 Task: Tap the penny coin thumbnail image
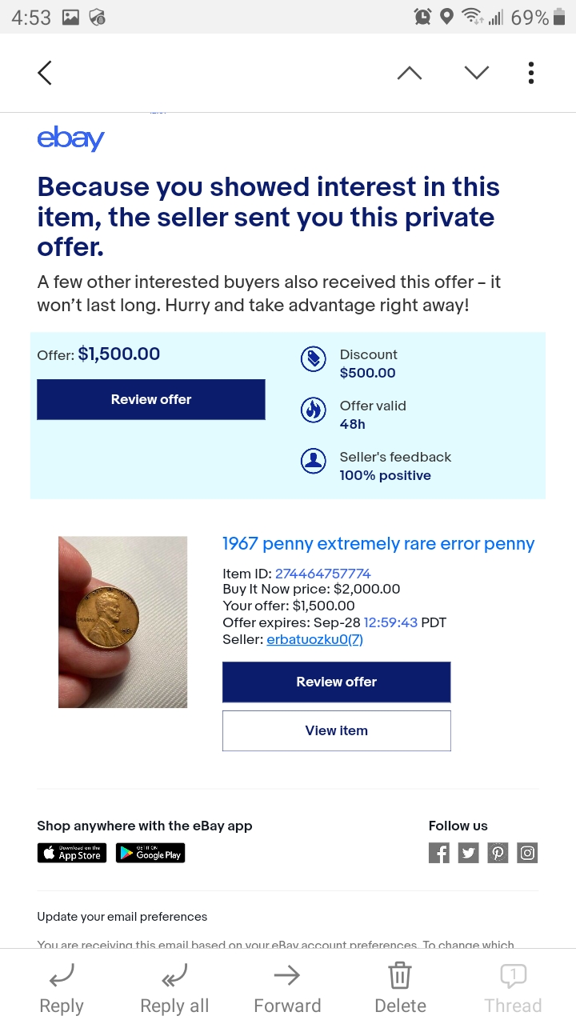coord(122,622)
